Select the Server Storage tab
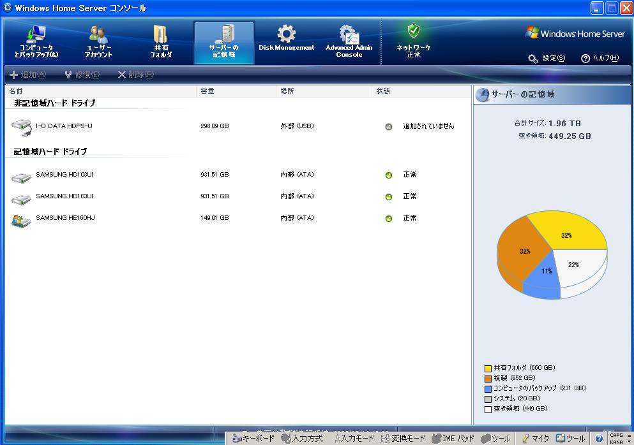 click(x=224, y=43)
